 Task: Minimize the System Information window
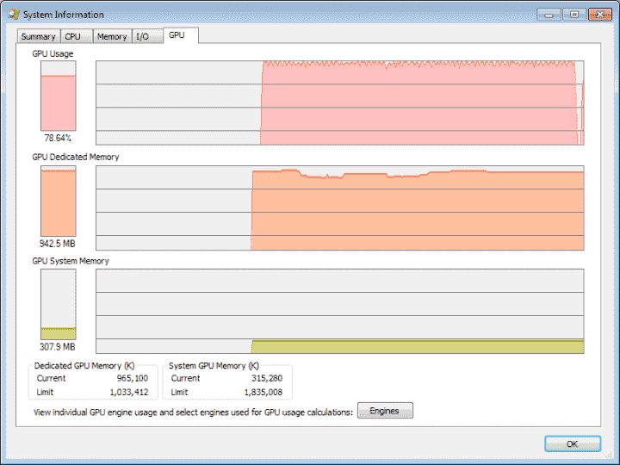pos(549,15)
